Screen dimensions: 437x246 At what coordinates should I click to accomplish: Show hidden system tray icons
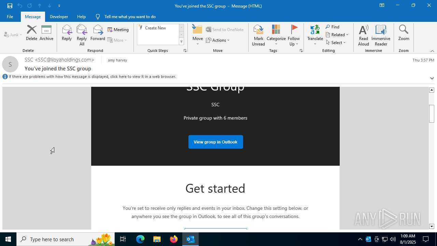click(x=360, y=239)
